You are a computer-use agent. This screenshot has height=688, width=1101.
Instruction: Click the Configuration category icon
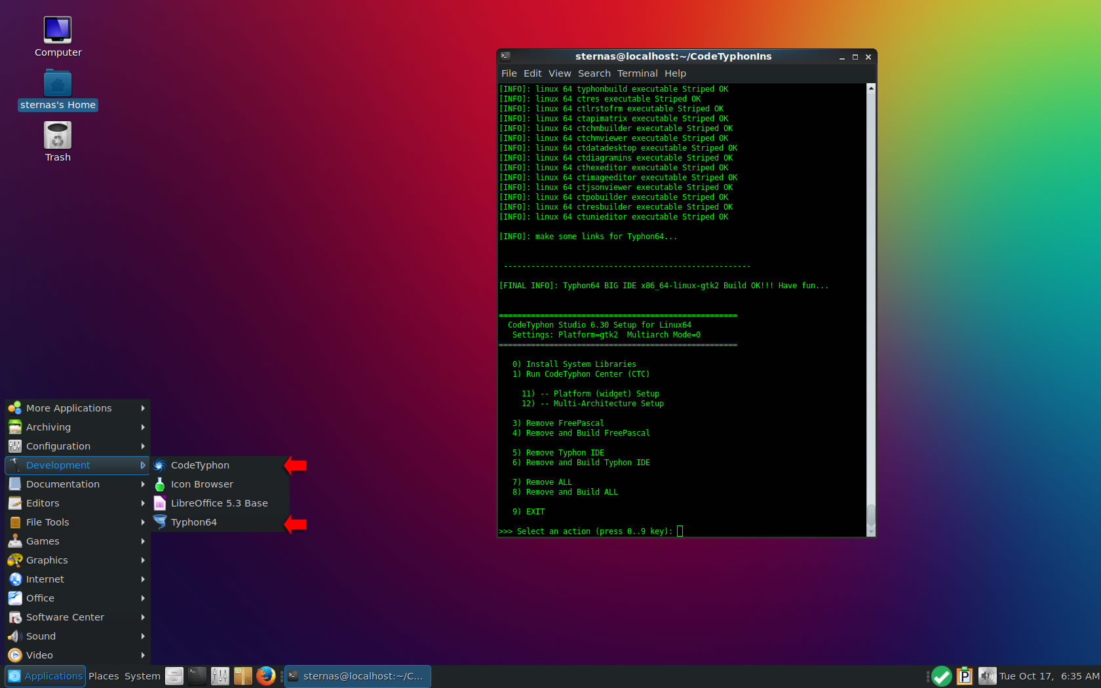coord(15,446)
